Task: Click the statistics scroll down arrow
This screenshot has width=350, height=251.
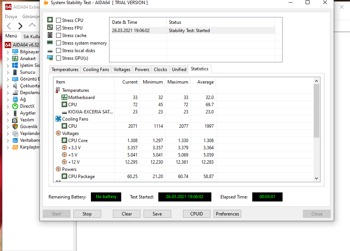Action: click(x=316, y=178)
